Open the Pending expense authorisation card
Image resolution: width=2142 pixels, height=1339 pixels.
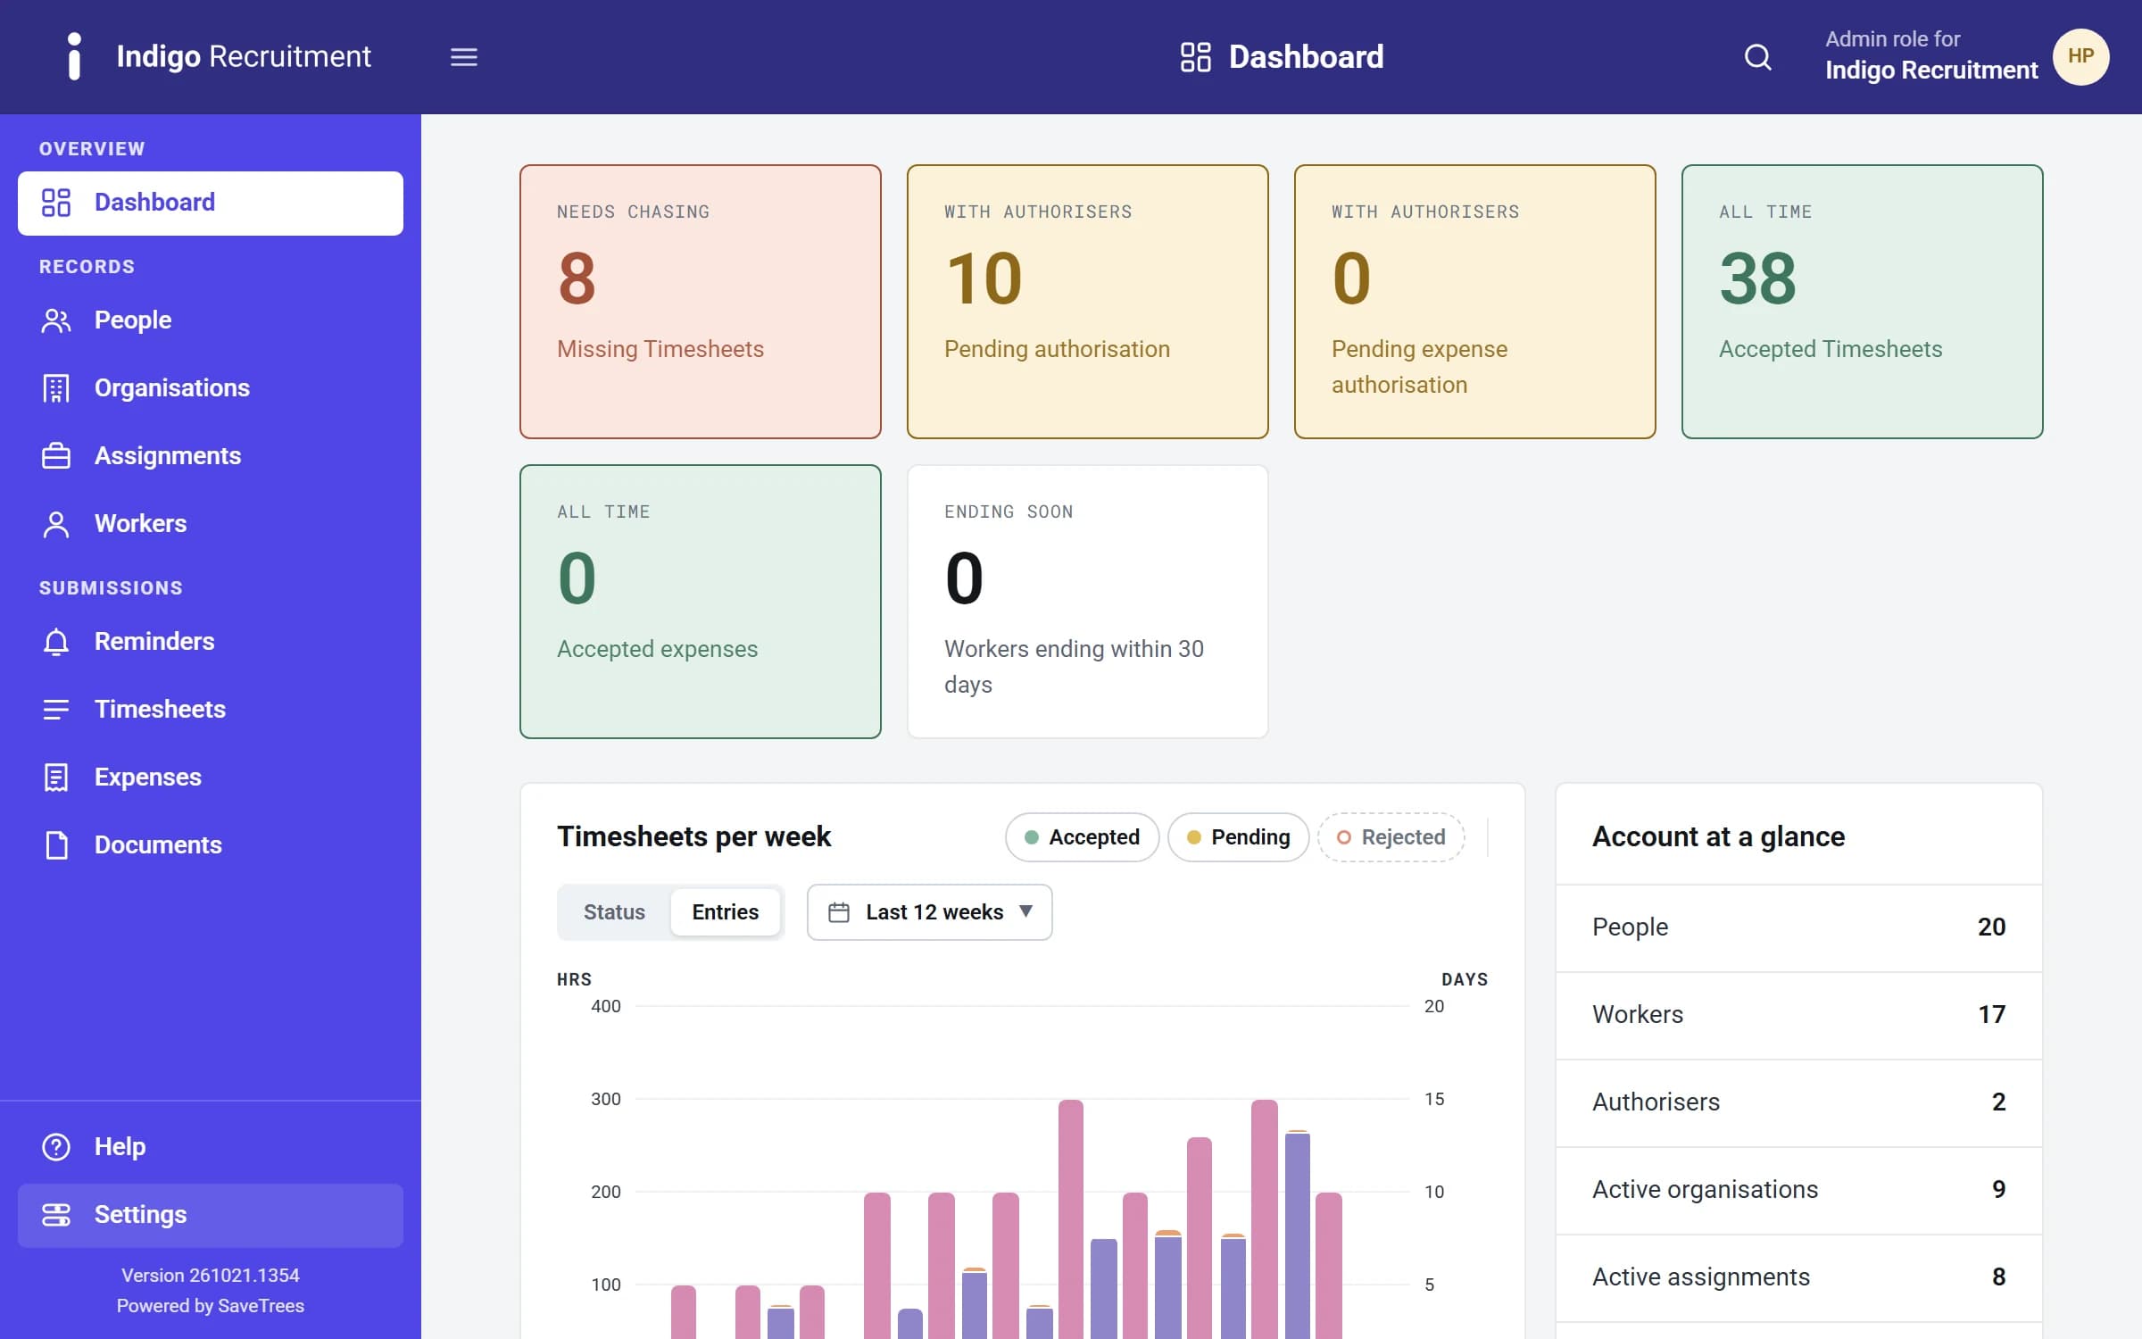(x=1475, y=302)
